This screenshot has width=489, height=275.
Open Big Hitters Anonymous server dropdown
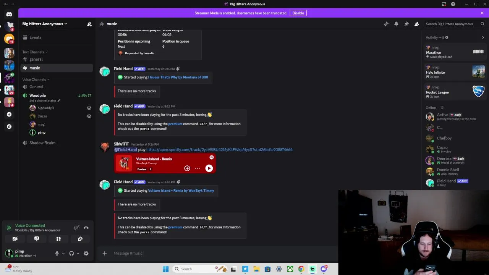point(45,24)
